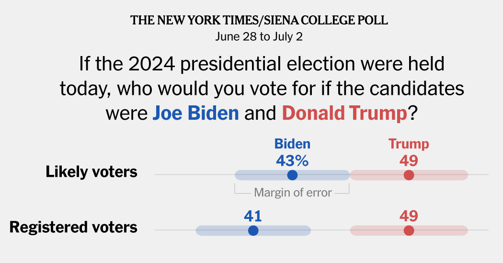Click the 43% Biden value label
Image resolution: width=503 pixels, height=263 pixels.
[292, 160]
